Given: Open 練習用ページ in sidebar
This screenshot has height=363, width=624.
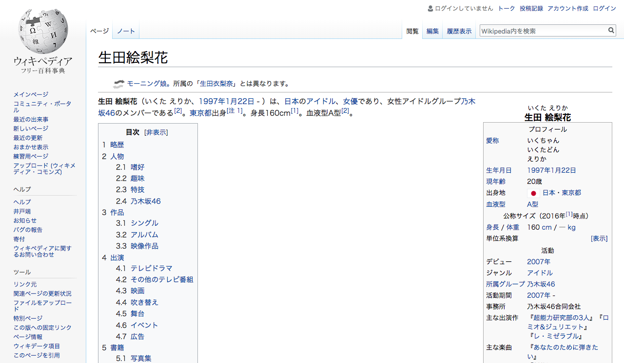Looking at the screenshot, I should (31, 156).
